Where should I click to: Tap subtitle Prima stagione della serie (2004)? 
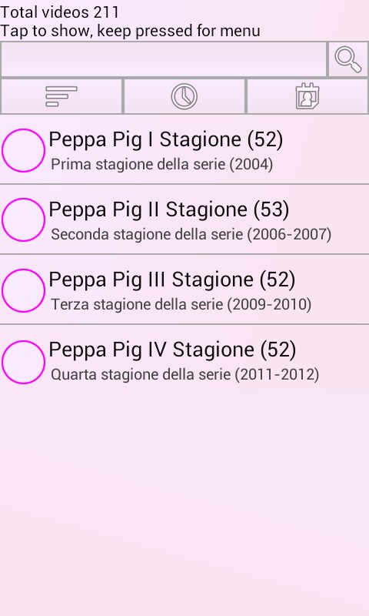tap(161, 164)
